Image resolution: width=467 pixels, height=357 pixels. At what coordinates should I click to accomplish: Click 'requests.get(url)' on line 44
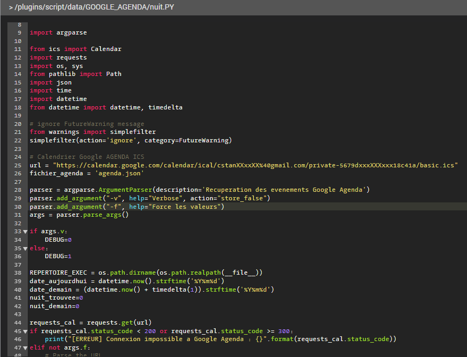coord(120,323)
